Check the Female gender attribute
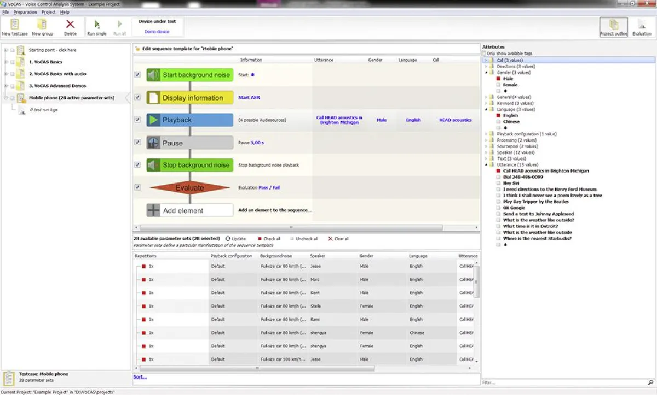The width and height of the screenshot is (657, 395). point(498,85)
